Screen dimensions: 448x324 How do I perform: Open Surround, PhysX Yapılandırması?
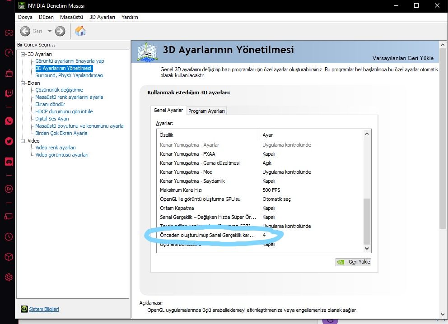tap(69, 75)
